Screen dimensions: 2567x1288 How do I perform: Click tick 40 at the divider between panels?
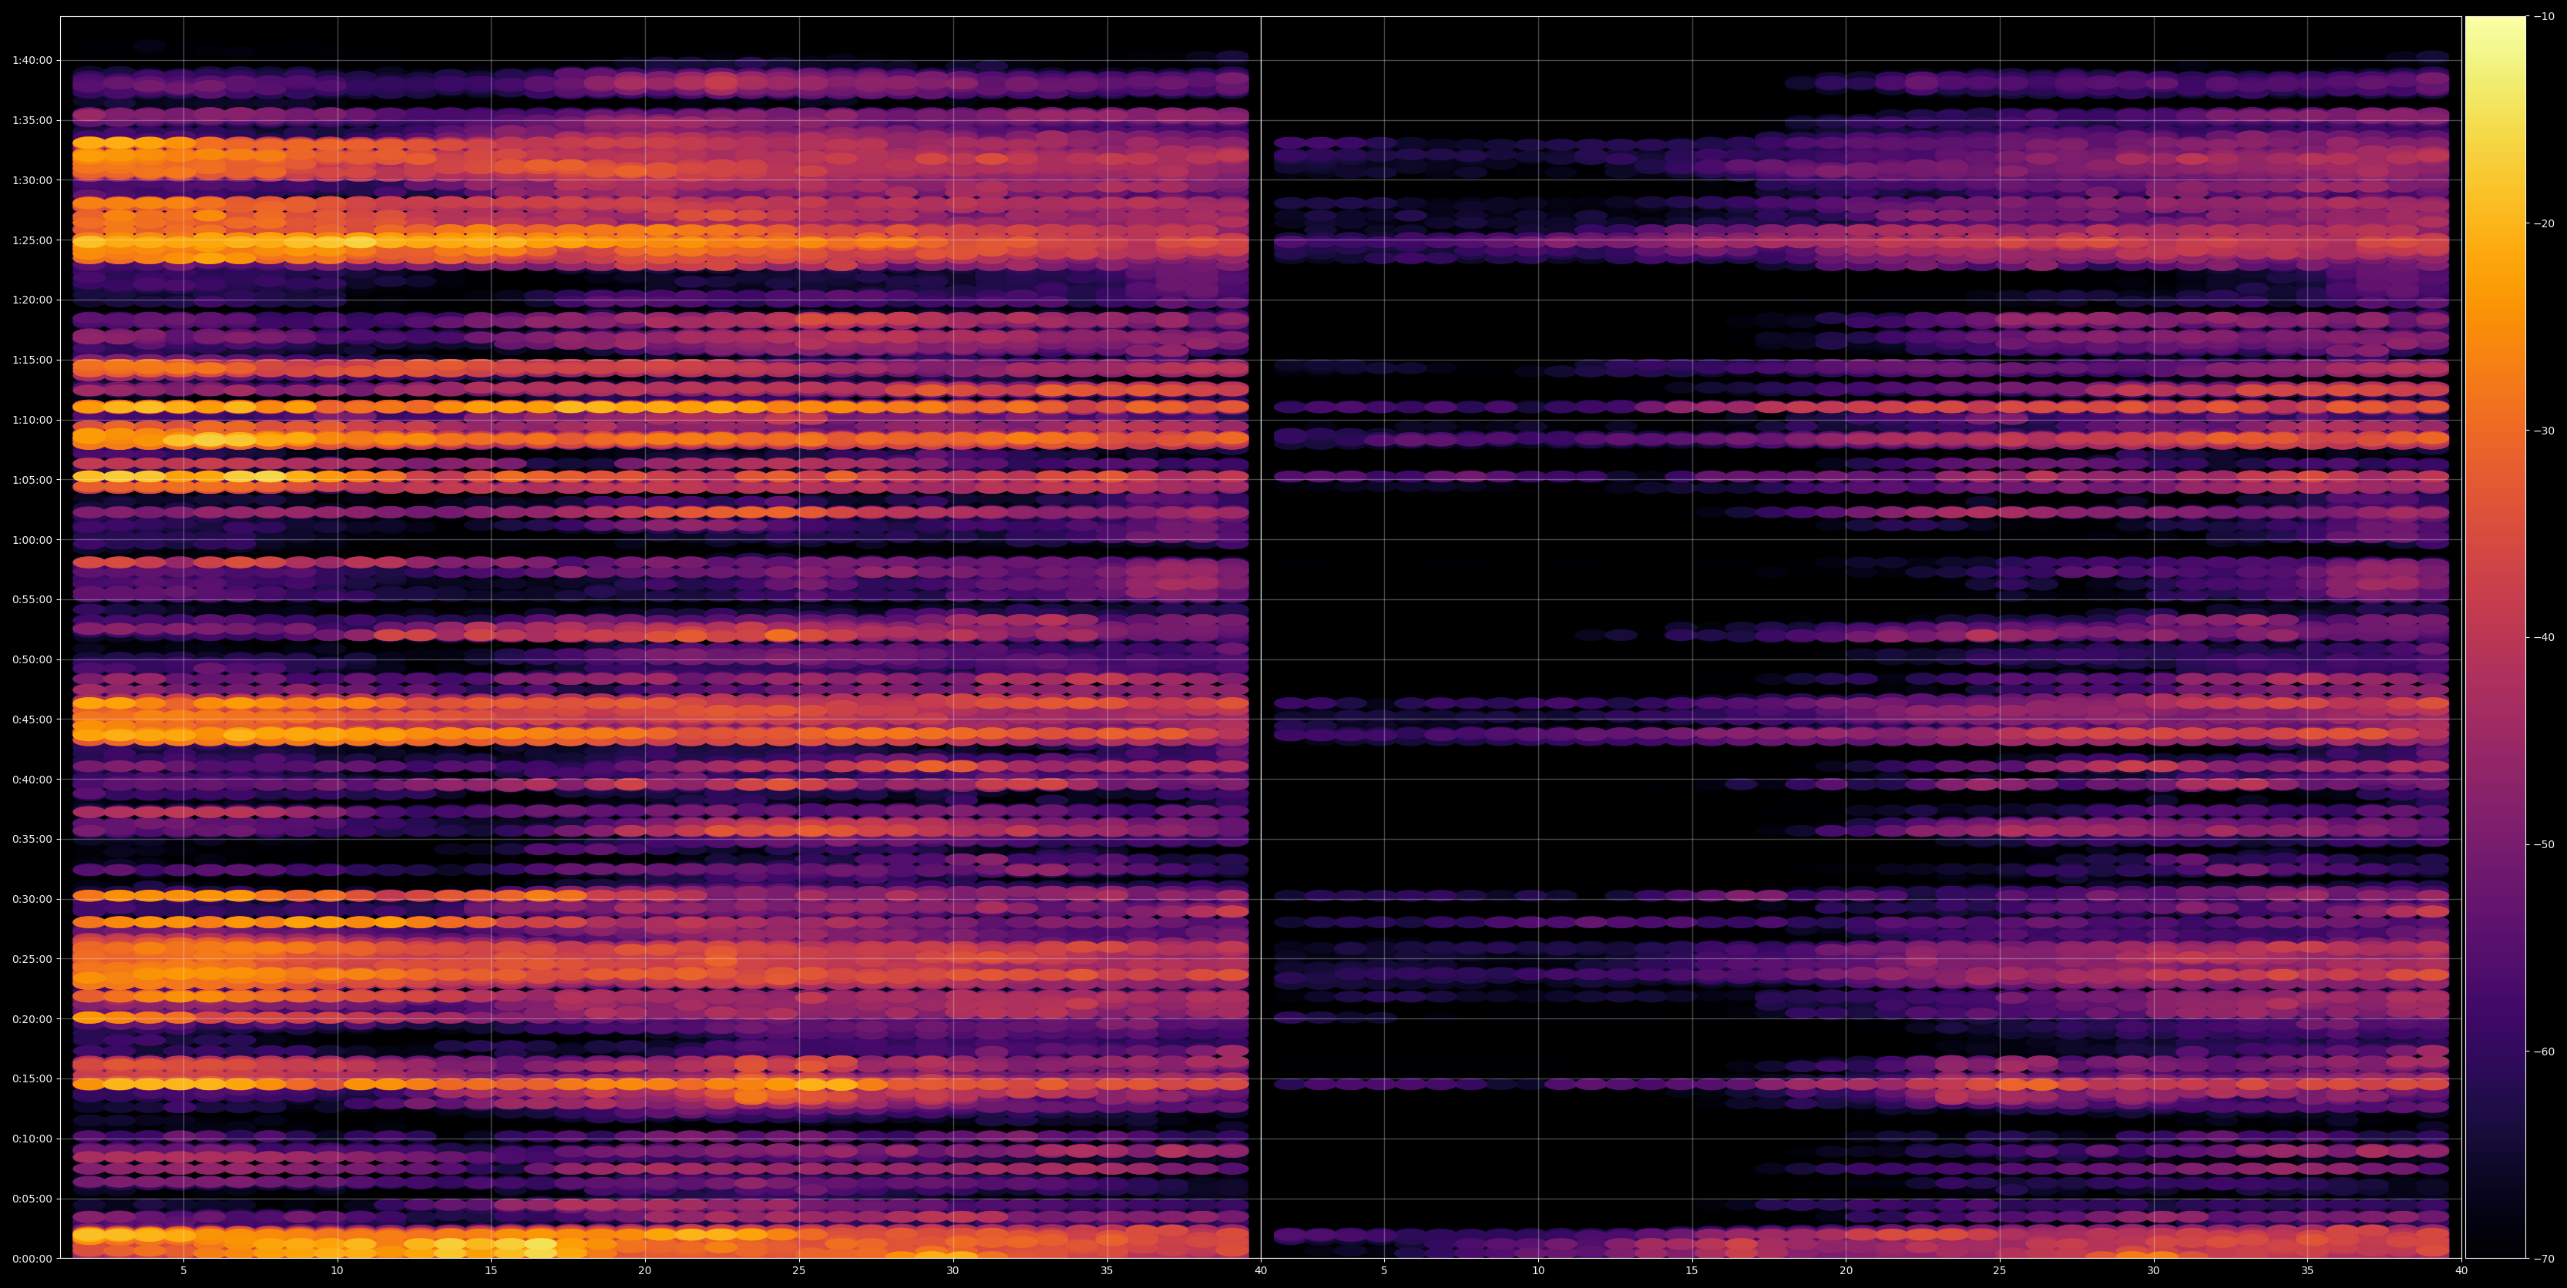coord(1261,1271)
